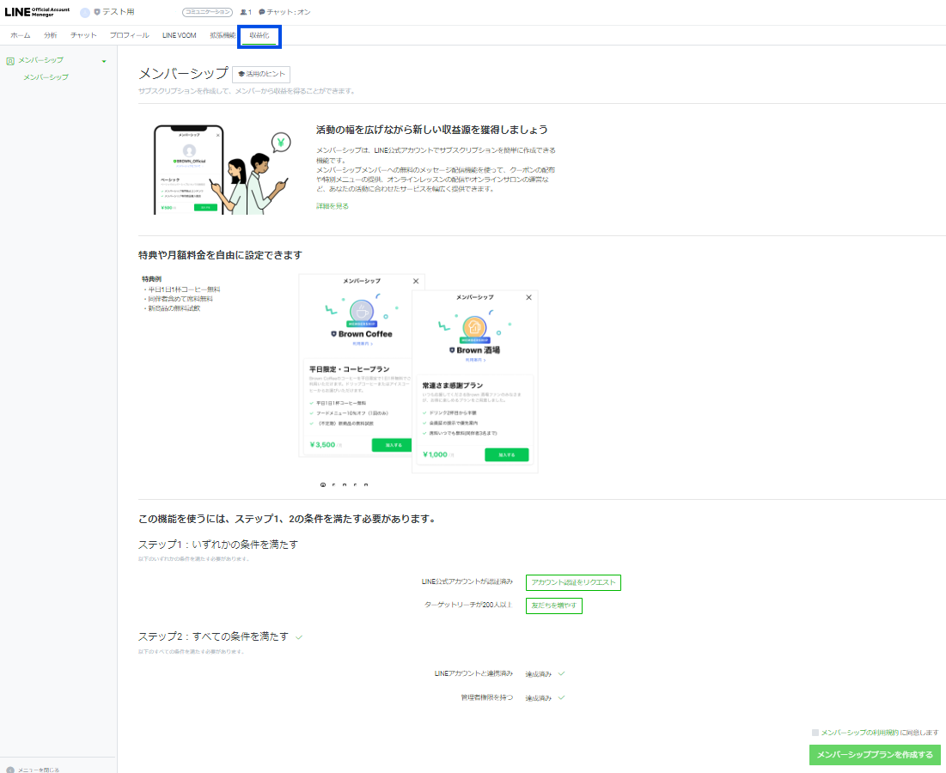The image size is (946, 773).
Task: Click the 友だちを増やす button
Action: click(554, 606)
